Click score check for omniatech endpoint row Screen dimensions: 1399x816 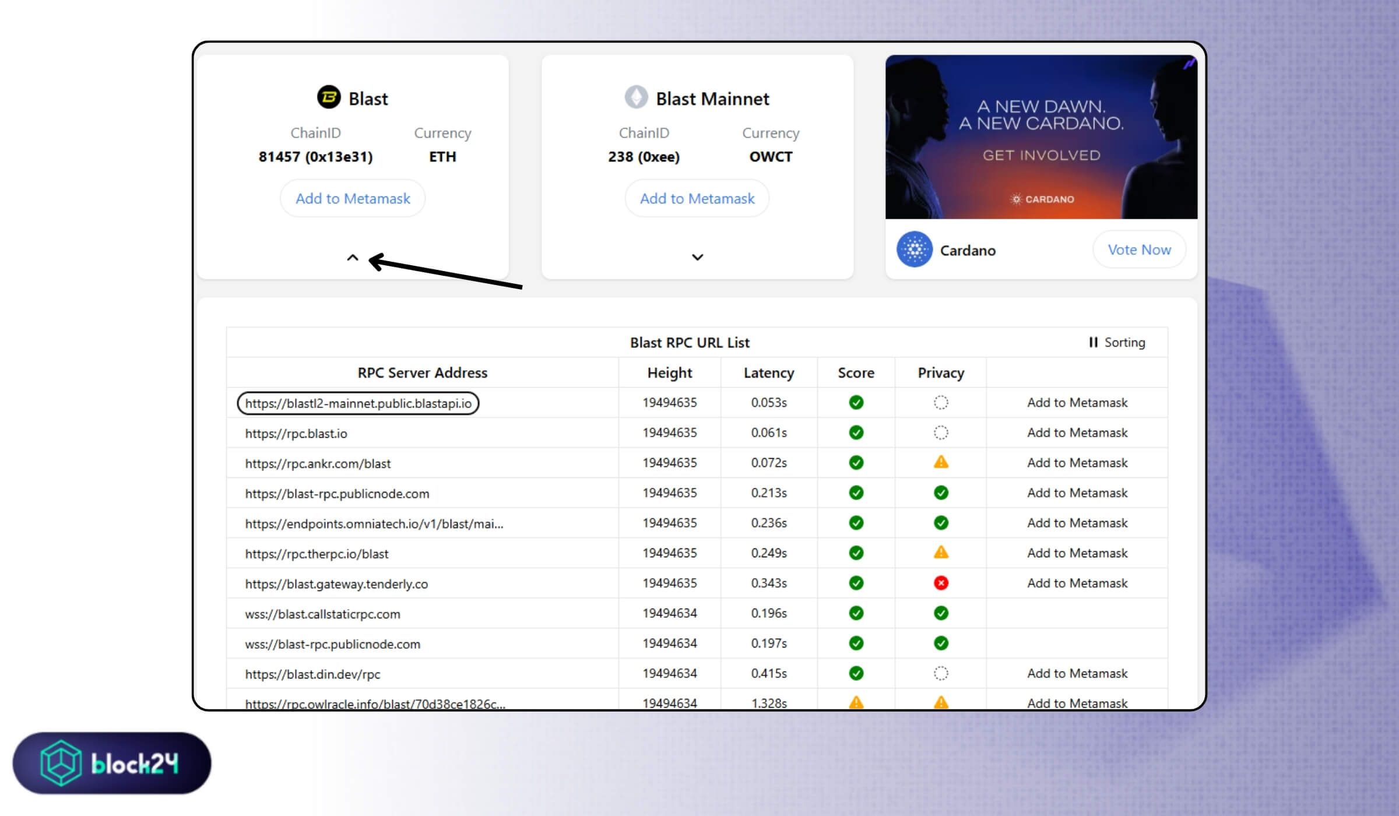856,523
